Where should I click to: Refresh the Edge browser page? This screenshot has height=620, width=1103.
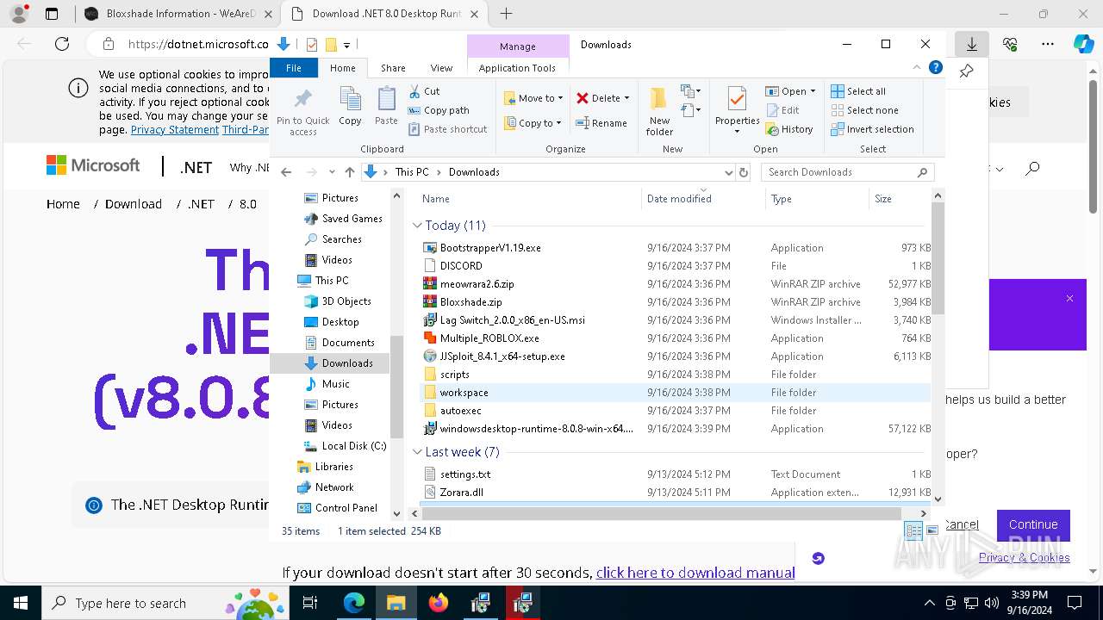[62, 44]
